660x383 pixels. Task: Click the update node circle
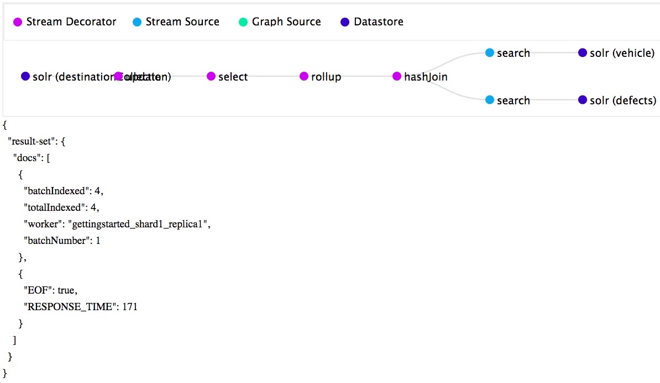[x=118, y=76]
